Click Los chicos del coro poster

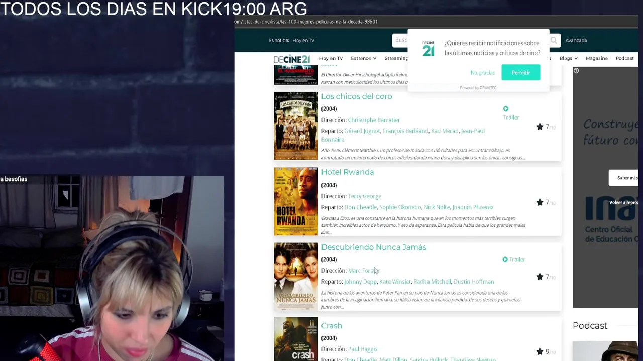point(296,126)
